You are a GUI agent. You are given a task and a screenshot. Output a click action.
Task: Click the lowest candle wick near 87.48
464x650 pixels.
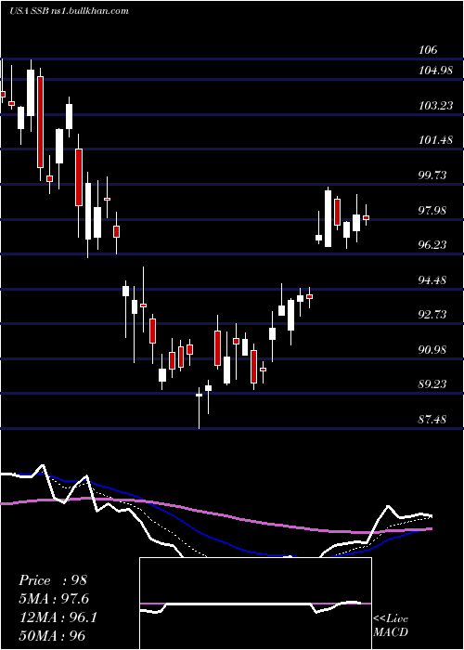click(x=200, y=409)
